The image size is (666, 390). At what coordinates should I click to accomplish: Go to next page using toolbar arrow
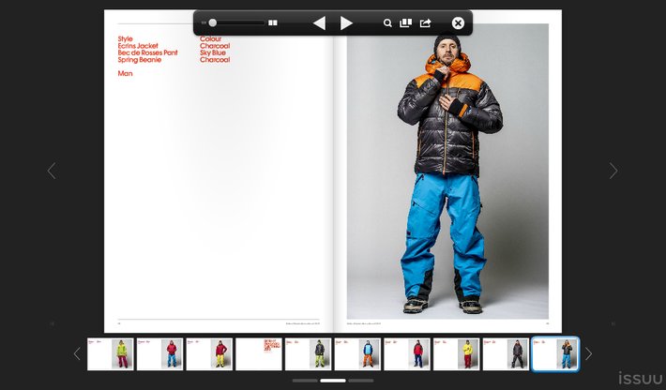pyautogui.click(x=347, y=22)
